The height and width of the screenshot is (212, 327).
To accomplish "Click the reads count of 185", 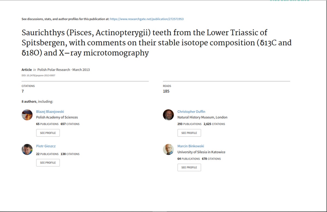I will (166, 91).
